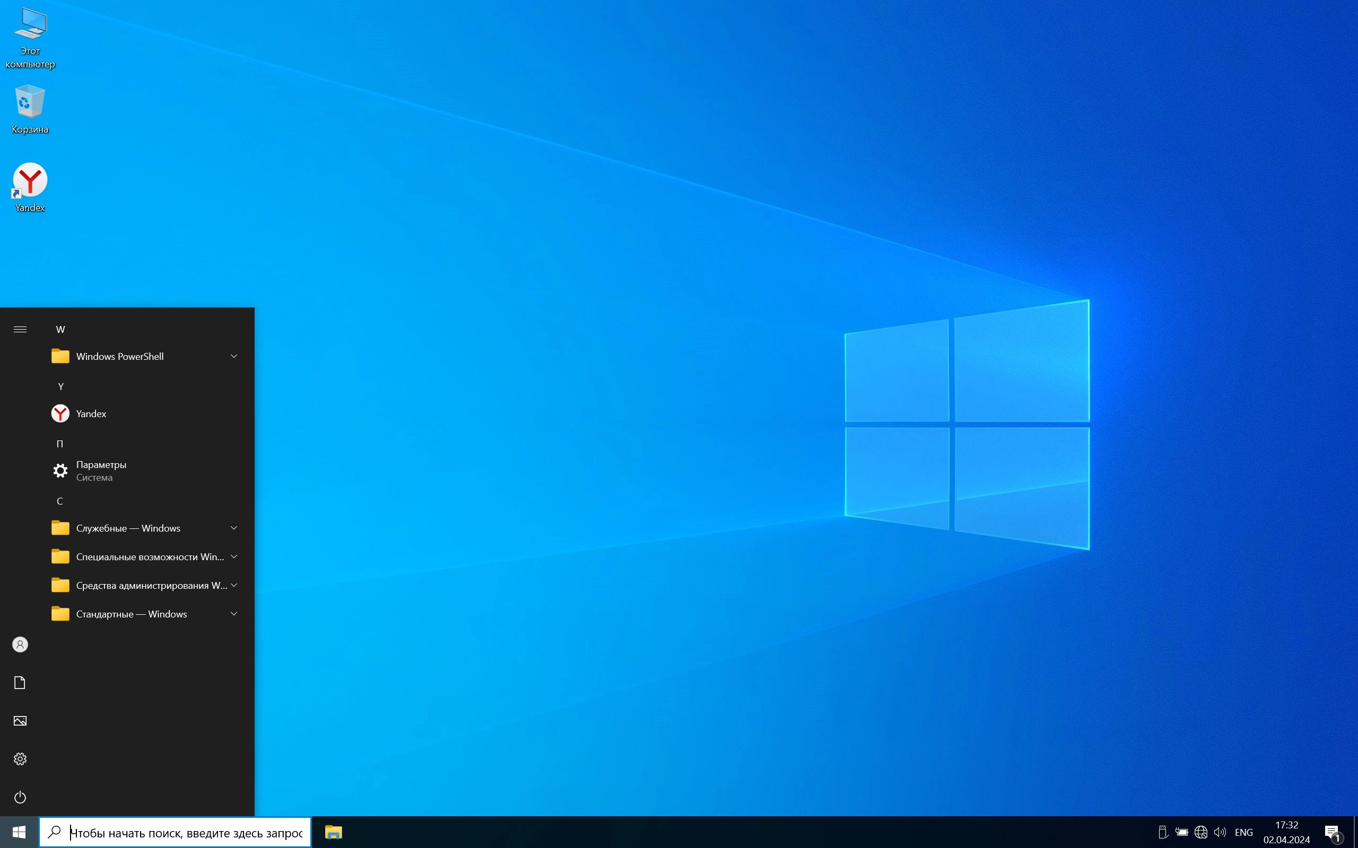Click the taskbar search input field
The image size is (1358, 848).
click(x=185, y=832)
